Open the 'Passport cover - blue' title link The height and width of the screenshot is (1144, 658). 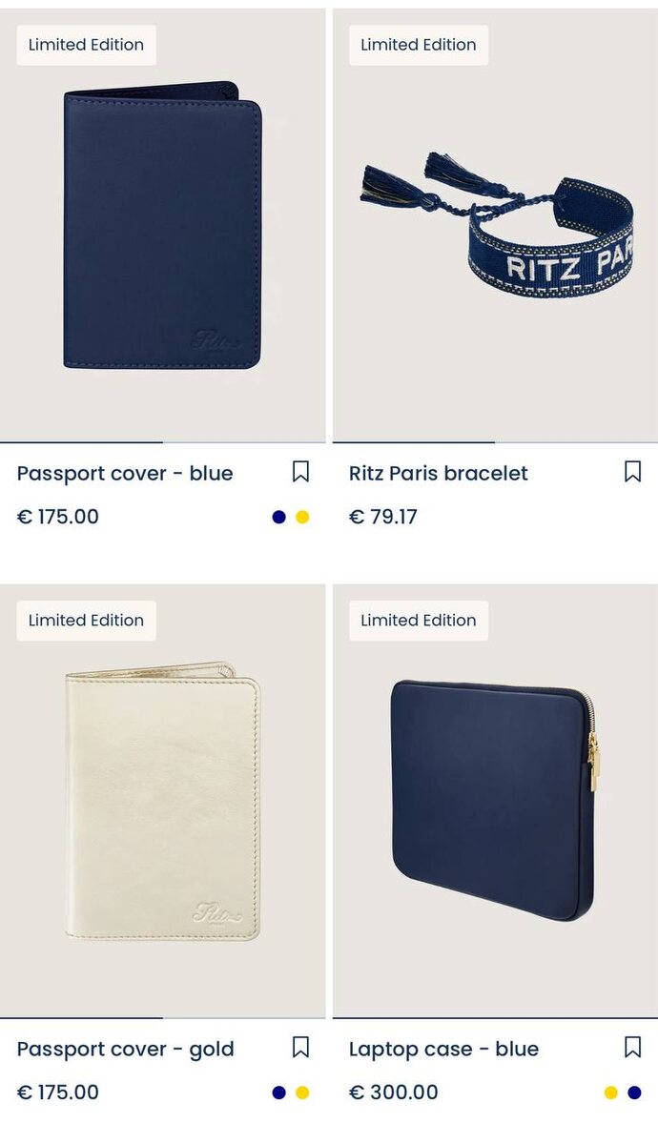[x=125, y=473]
